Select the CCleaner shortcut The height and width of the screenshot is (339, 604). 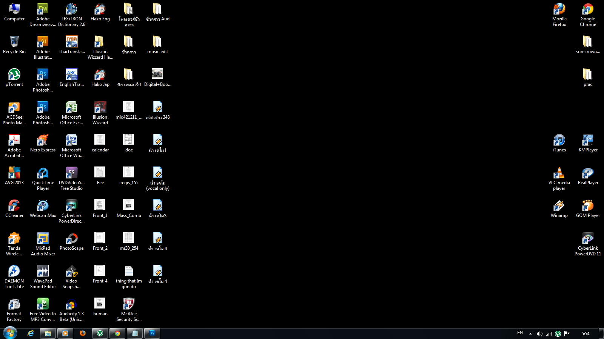tap(14, 209)
